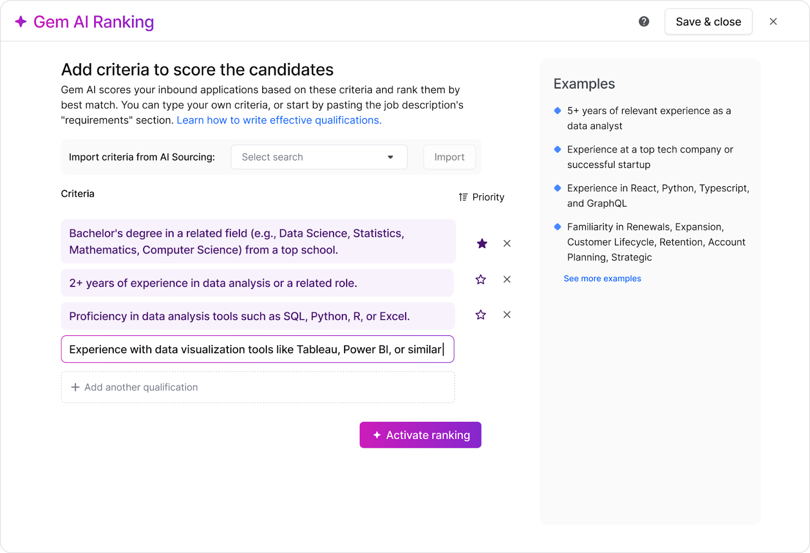Edit the Proficiency in data analysis tools criterion
Image resolution: width=810 pixels, height=553 pixels.
pyautogui.click(x=258, y=316)
